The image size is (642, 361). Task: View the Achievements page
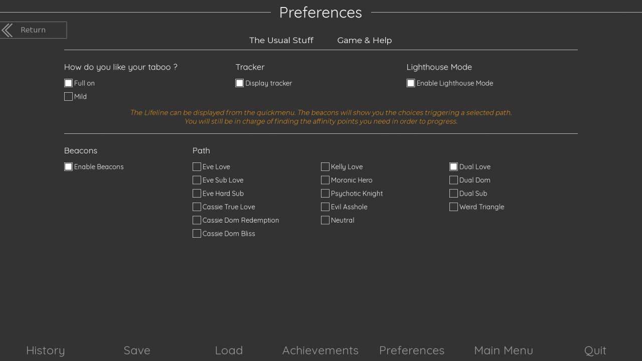[x=320, y=350]
